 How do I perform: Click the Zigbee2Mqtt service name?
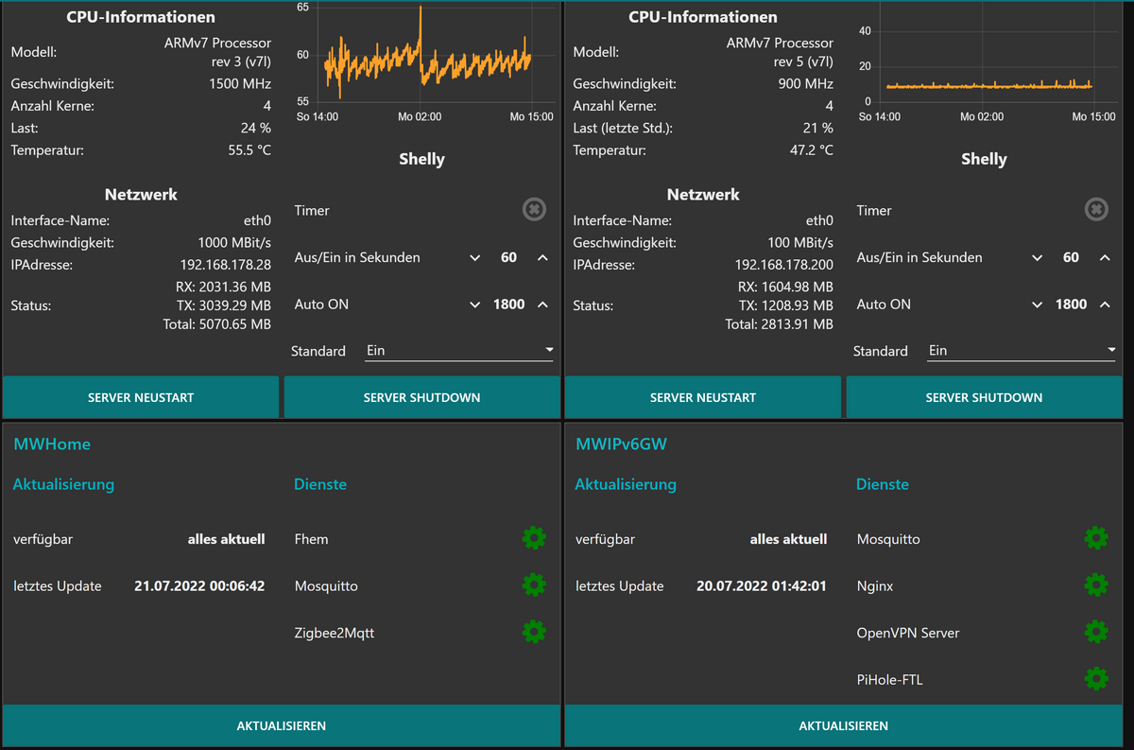tap(335, 633)
